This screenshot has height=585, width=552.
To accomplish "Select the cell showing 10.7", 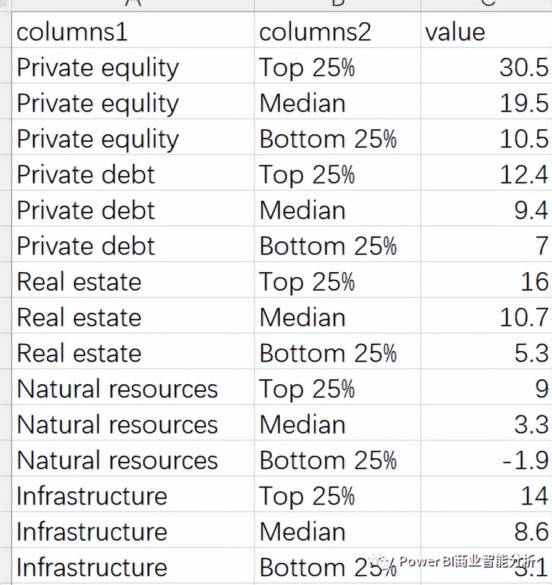I will (x=486, y=316).
